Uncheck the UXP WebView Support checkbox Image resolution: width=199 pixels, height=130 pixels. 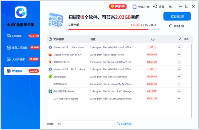point(179,99)
